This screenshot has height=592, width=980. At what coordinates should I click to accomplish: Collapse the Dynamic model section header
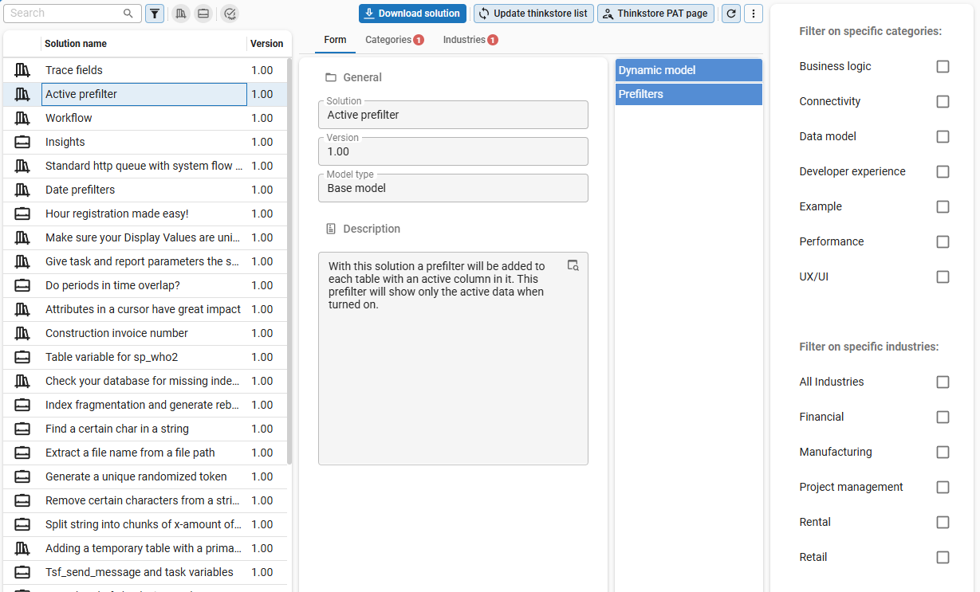point(688,70)
